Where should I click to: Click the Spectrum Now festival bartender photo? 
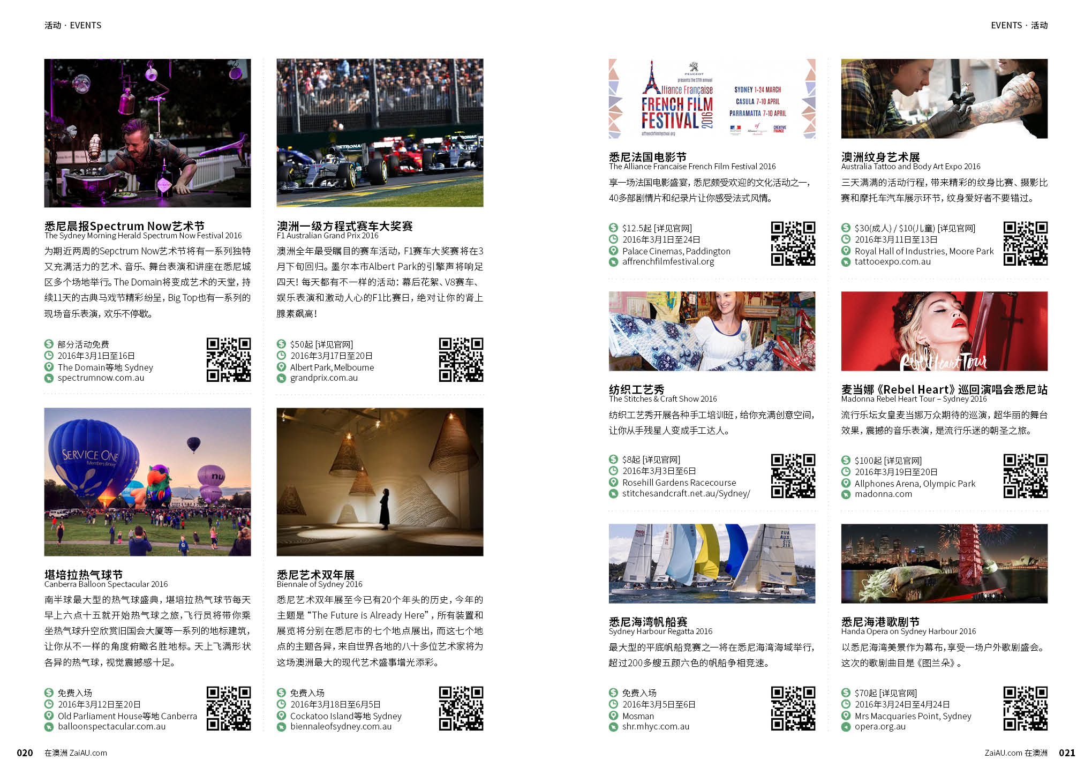[147, 133]
